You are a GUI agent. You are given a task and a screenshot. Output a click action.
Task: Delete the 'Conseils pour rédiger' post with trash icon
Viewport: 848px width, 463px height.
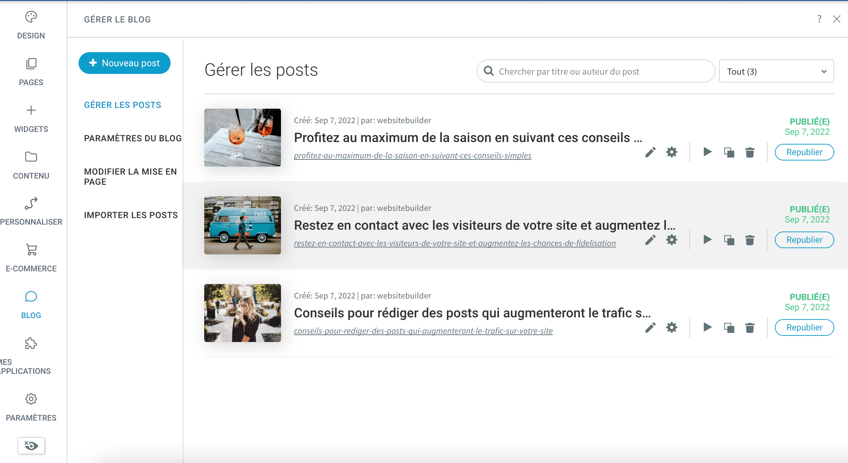pos(750,328)
